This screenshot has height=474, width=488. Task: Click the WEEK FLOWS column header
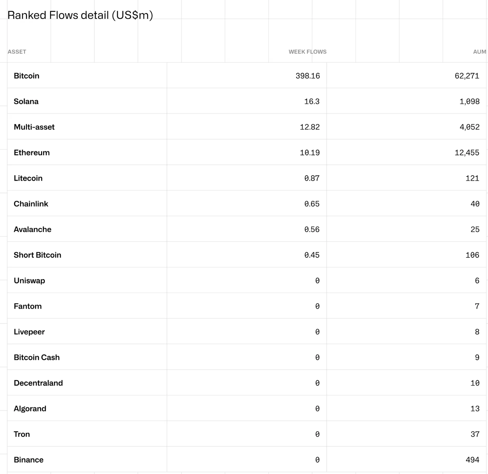[x=307, y=52]
